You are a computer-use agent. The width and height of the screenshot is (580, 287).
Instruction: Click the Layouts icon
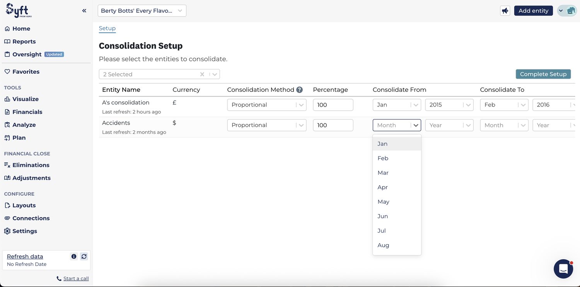(7, 205)
